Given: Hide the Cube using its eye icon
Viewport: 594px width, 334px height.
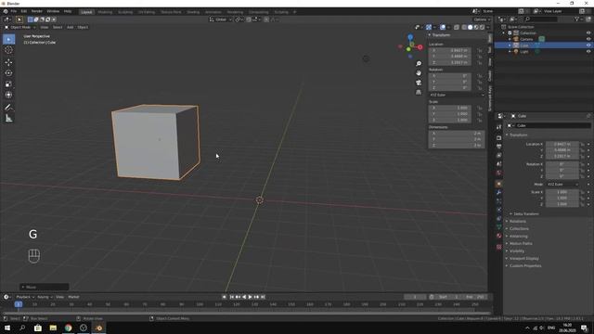Looking at the screenshot, I should [588, 45].
